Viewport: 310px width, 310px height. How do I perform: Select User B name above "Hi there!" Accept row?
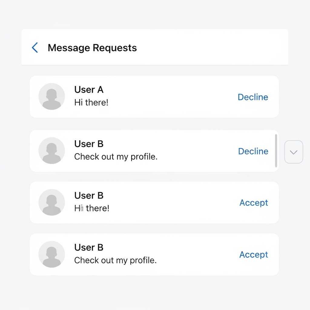click(x=89, y=196)
